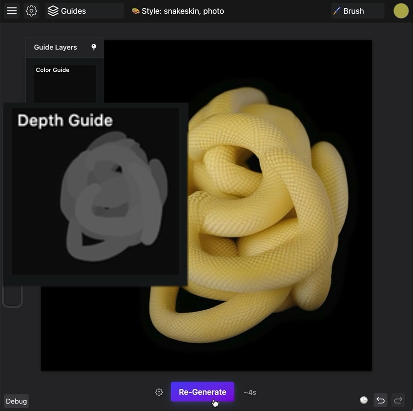Undo the last action
The image size is (413, 411).
point(381,400)
